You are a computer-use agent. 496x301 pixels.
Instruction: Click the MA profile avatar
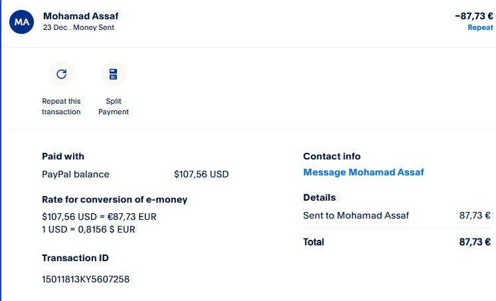pos(22,21)
